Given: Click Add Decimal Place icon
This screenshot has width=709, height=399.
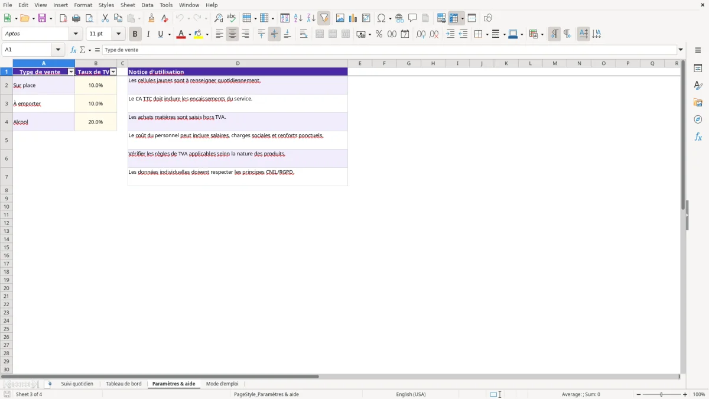Looking at the screenshot, I should (x=421, y=34).
